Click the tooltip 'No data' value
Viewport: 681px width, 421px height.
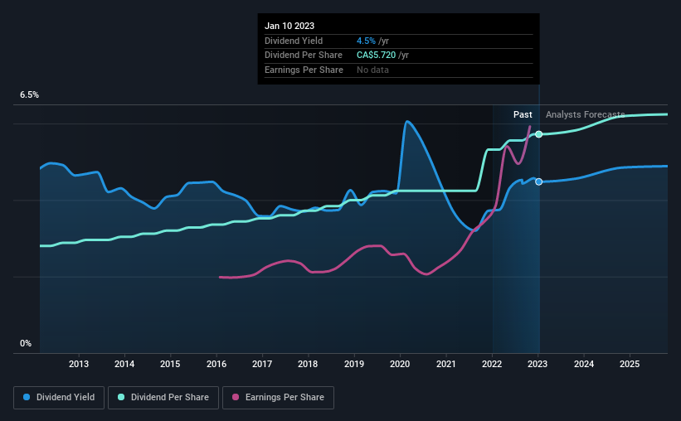[372, 70]
